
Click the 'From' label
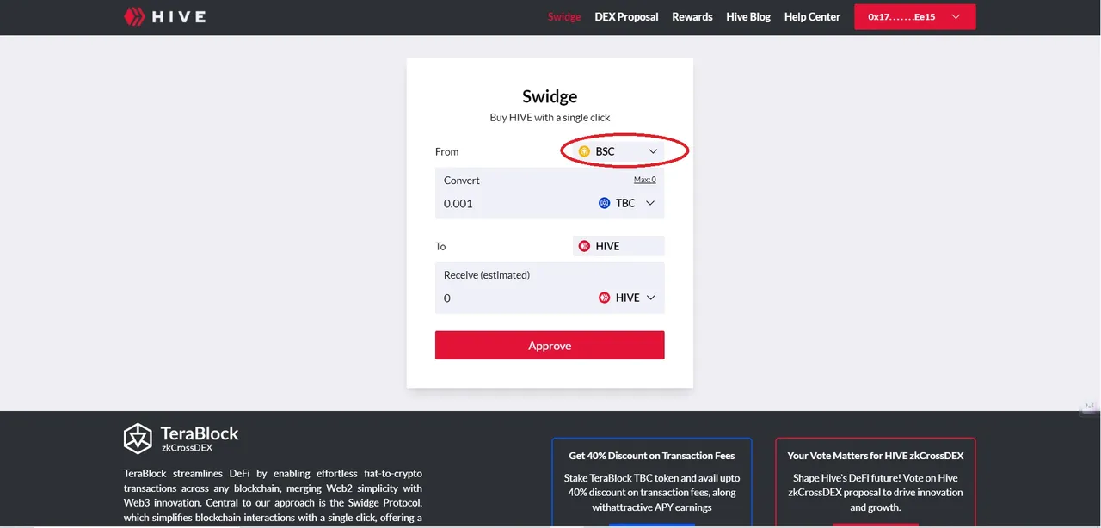coord(447,151)
